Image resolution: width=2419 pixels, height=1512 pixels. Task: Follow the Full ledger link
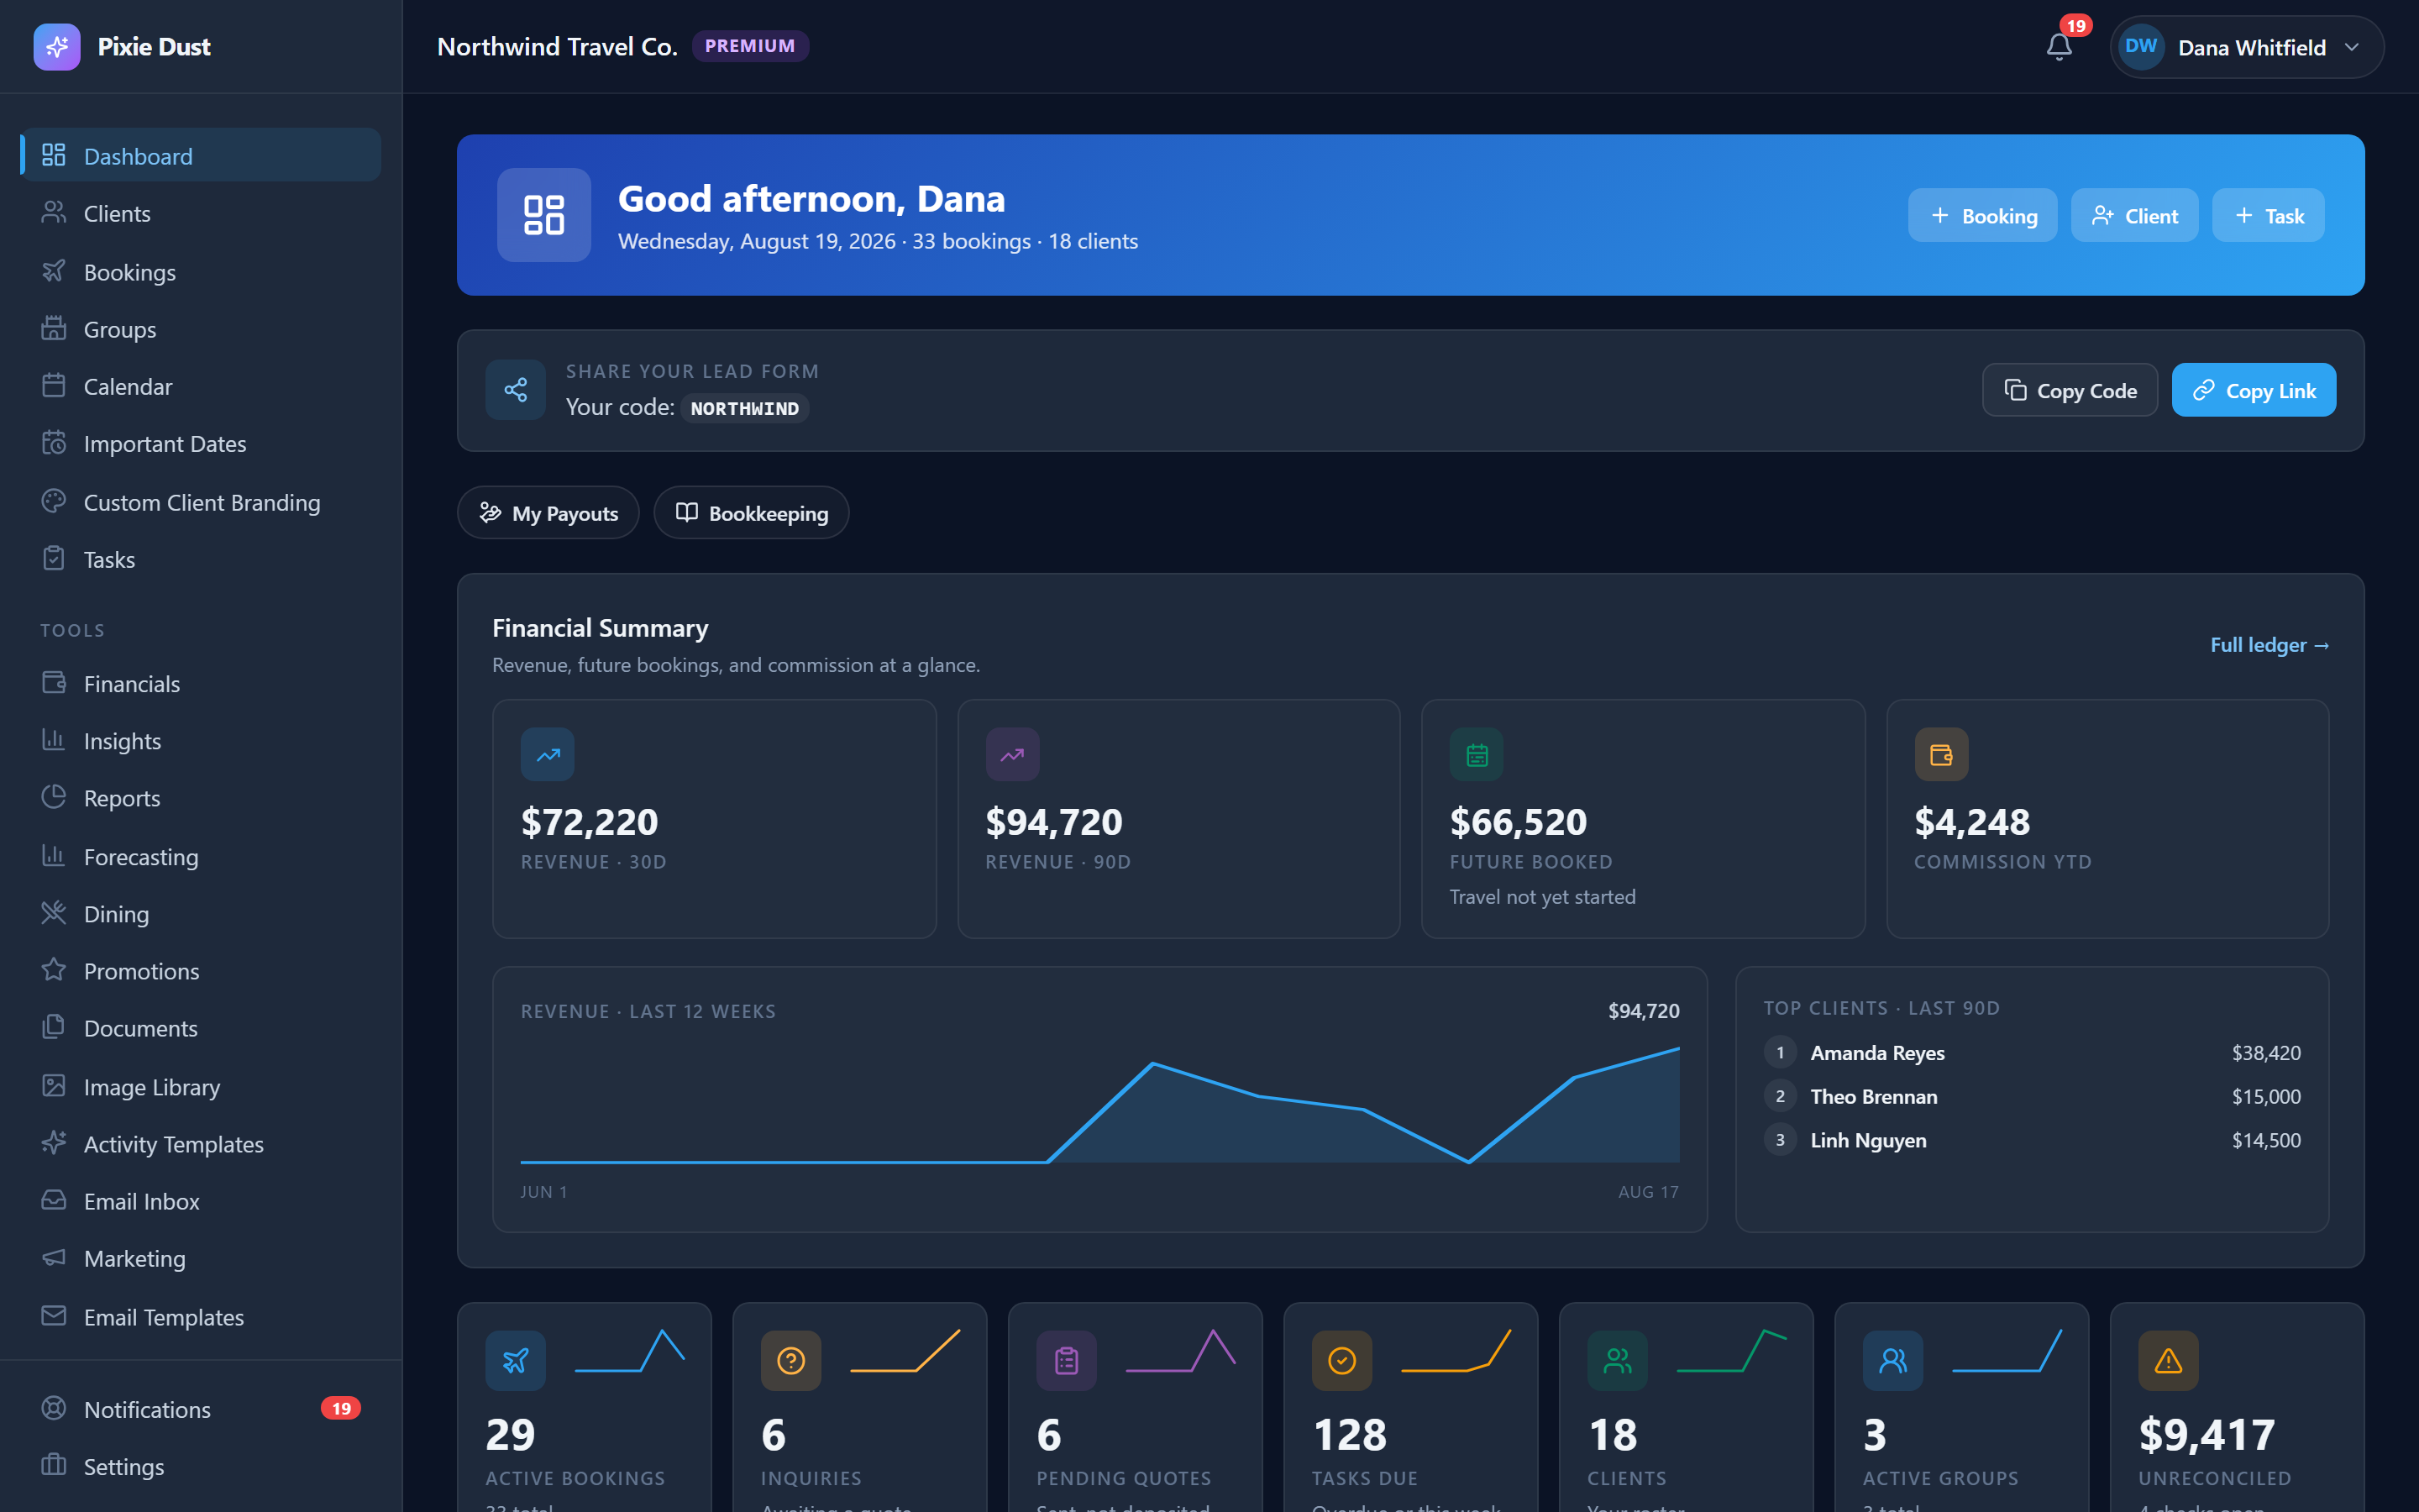2269,645
